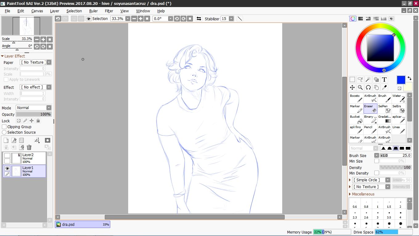Click the foreground blue color swatch
This screenshot has height=236, width=419.
(x=401, y=80)
